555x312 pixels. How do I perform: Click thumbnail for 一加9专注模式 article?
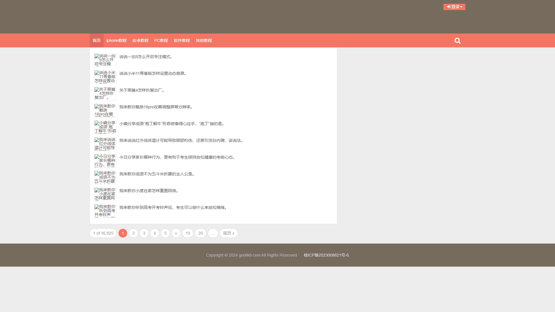(x=105, y=60)
